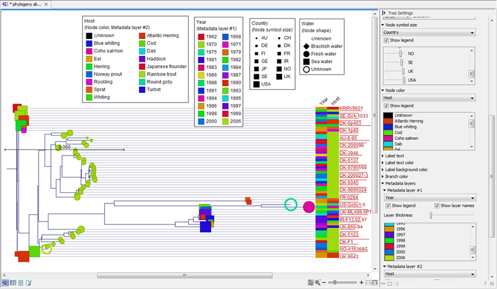Uncheck Show legend under Node color
Image resolution: width=497 pixels, height=289 pixels.
(x=386, y=106)
